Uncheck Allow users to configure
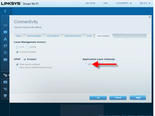 pos(17,64)
